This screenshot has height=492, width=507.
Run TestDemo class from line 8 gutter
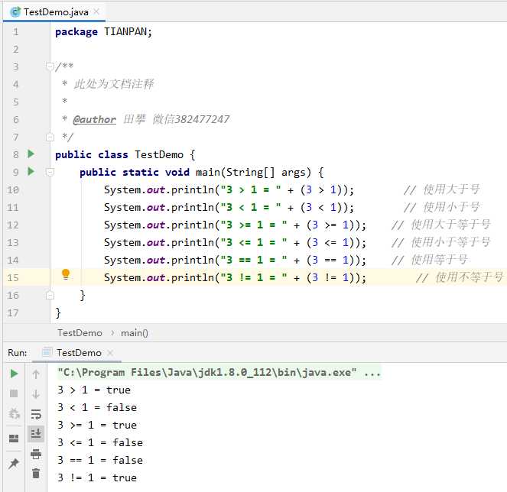[x=31, y=154]
